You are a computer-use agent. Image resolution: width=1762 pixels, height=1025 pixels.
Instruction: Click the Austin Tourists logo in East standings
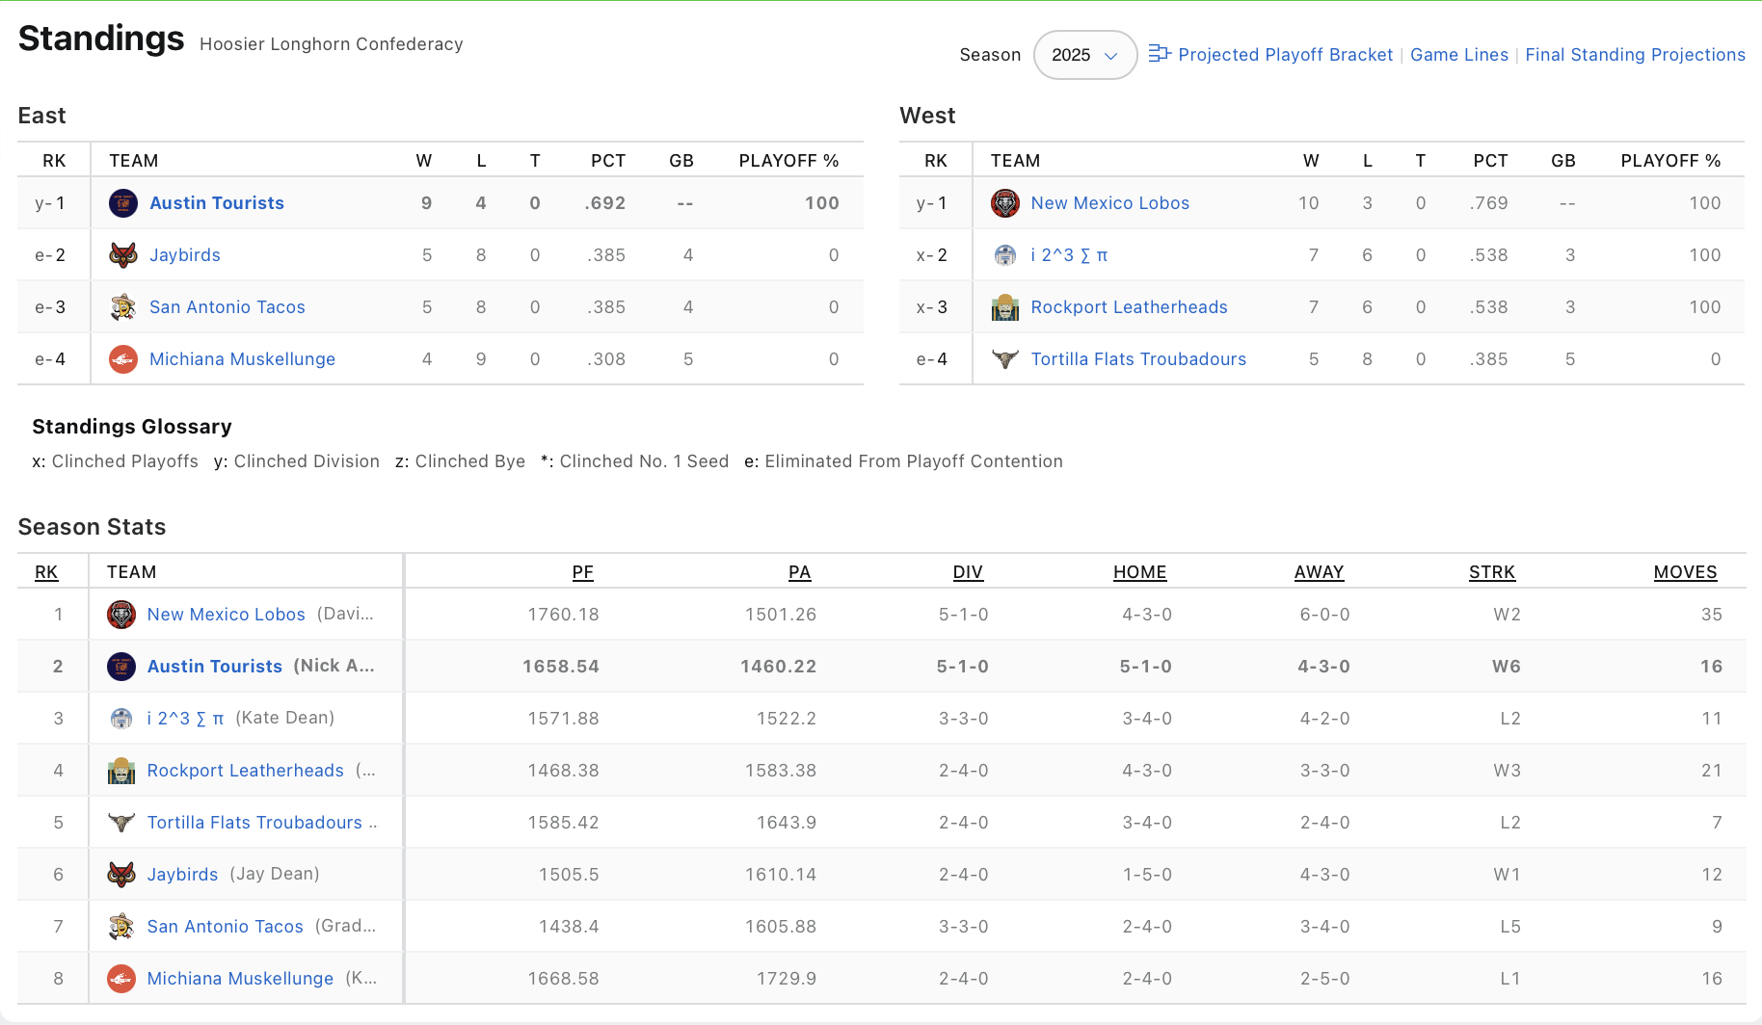pyautogui.click(x=122, y=203)
